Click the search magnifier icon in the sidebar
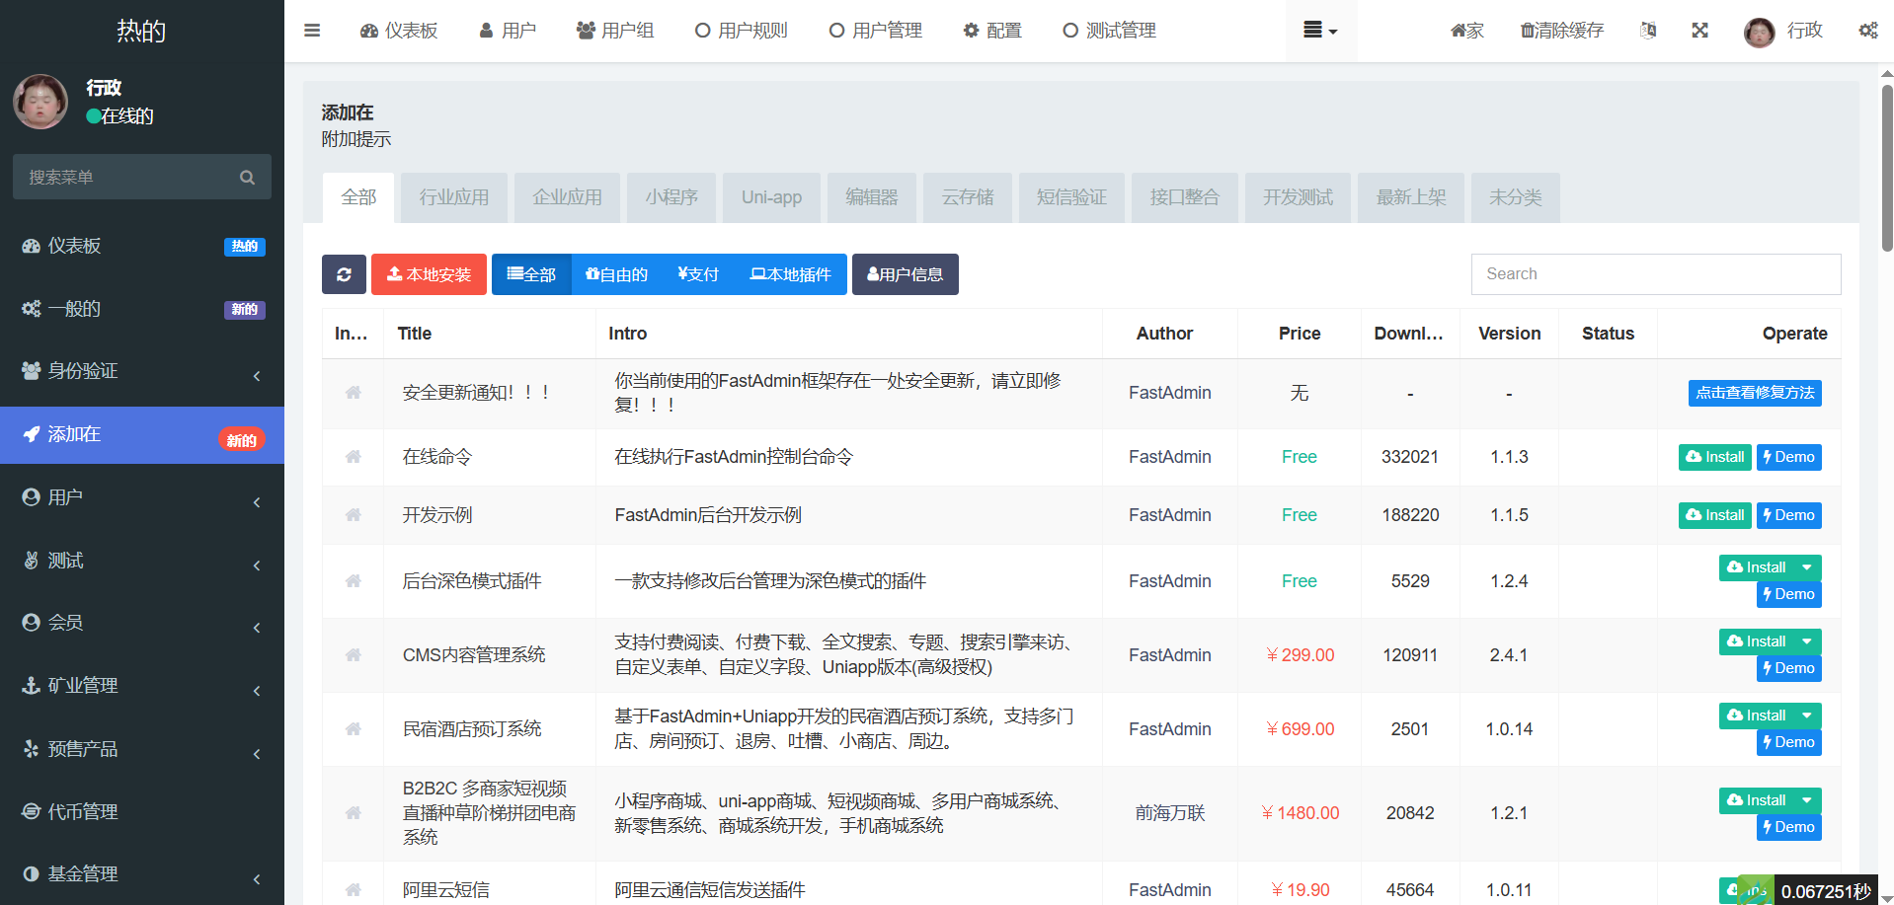The width and height of the screenshot is (1894, 905). pos(247,178)
